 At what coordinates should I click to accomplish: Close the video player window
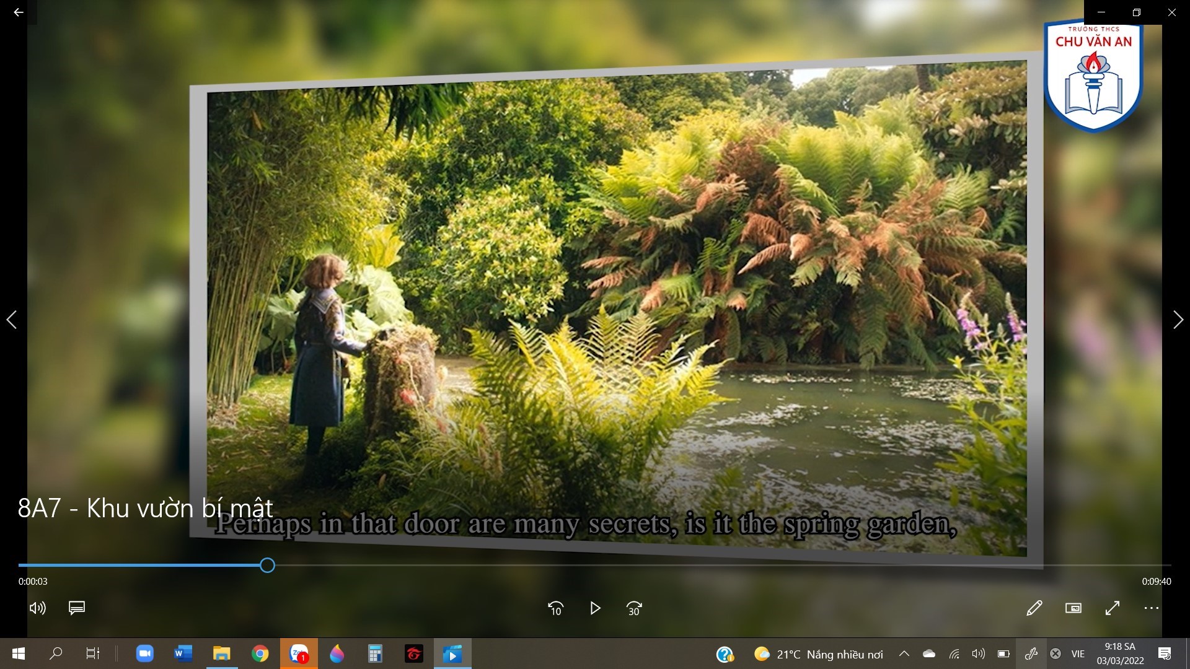(1171, 12)
